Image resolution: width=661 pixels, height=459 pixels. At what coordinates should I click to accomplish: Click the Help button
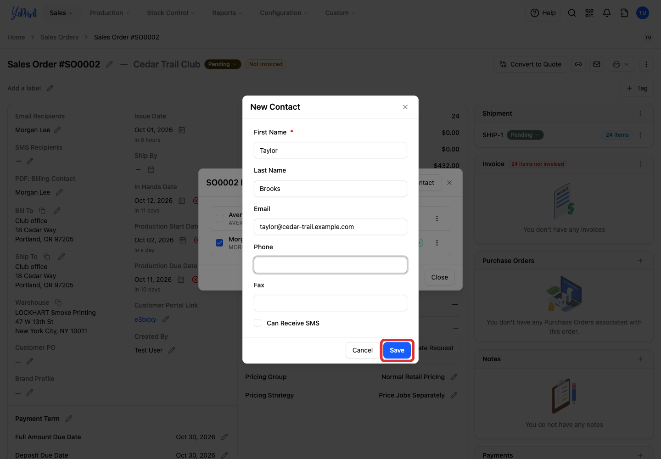click(x=543, y=13)
